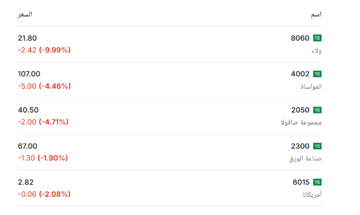
Task: Select company name مجموعة صافولا
Action: 301,123
